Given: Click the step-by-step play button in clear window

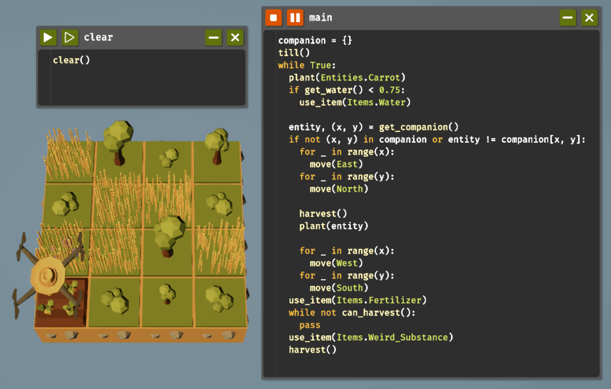Looking at the screenshot, I should tap(70, 38).
